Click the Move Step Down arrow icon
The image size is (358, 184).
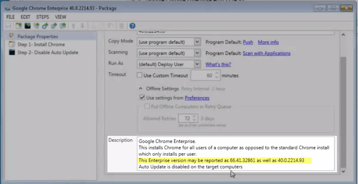83,26
